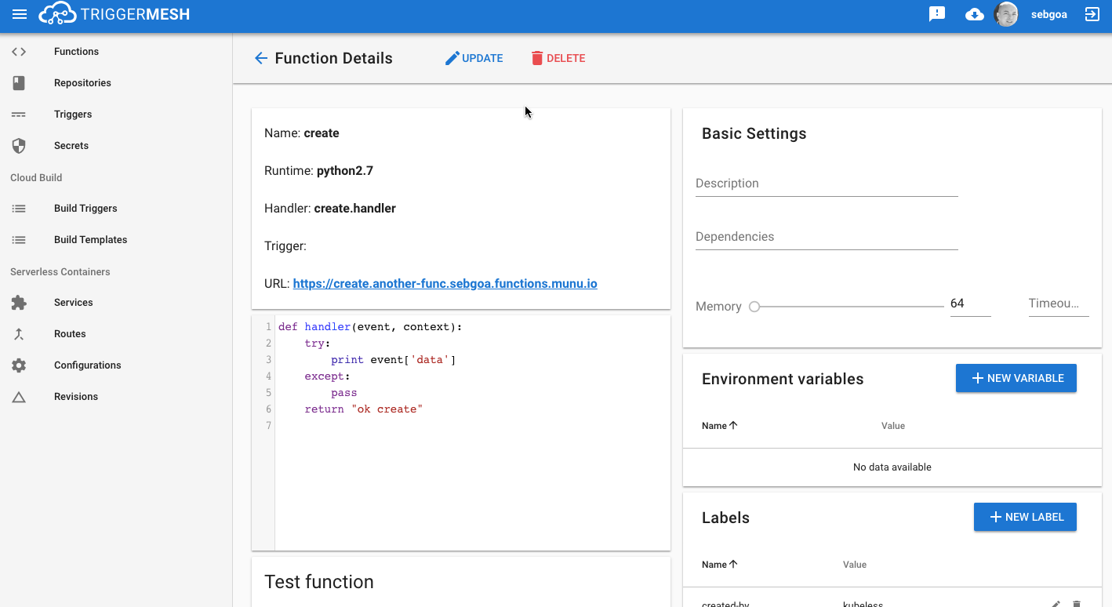Click the Build Triggers list icon
The image size is (1112, 607).
pyautogui.click(x=19, y=209)
